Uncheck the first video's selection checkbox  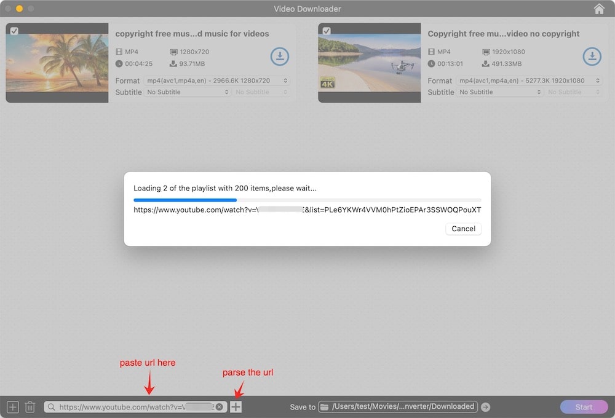(15, 30)
